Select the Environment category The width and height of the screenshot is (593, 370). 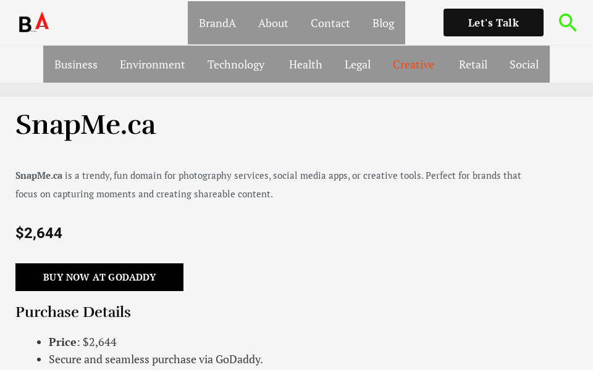(x=153, y=64)
